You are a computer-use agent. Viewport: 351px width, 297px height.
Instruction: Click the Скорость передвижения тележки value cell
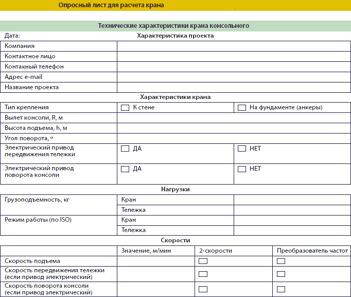click(x=156, y=274)
